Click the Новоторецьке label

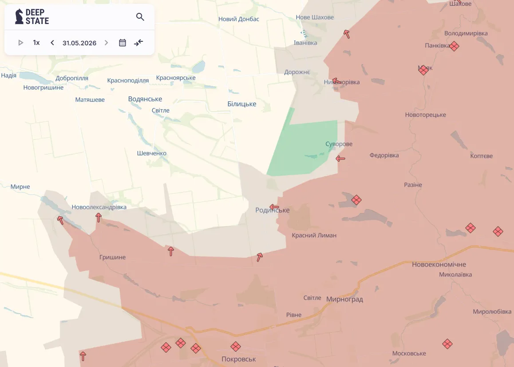tap(426, 115)
